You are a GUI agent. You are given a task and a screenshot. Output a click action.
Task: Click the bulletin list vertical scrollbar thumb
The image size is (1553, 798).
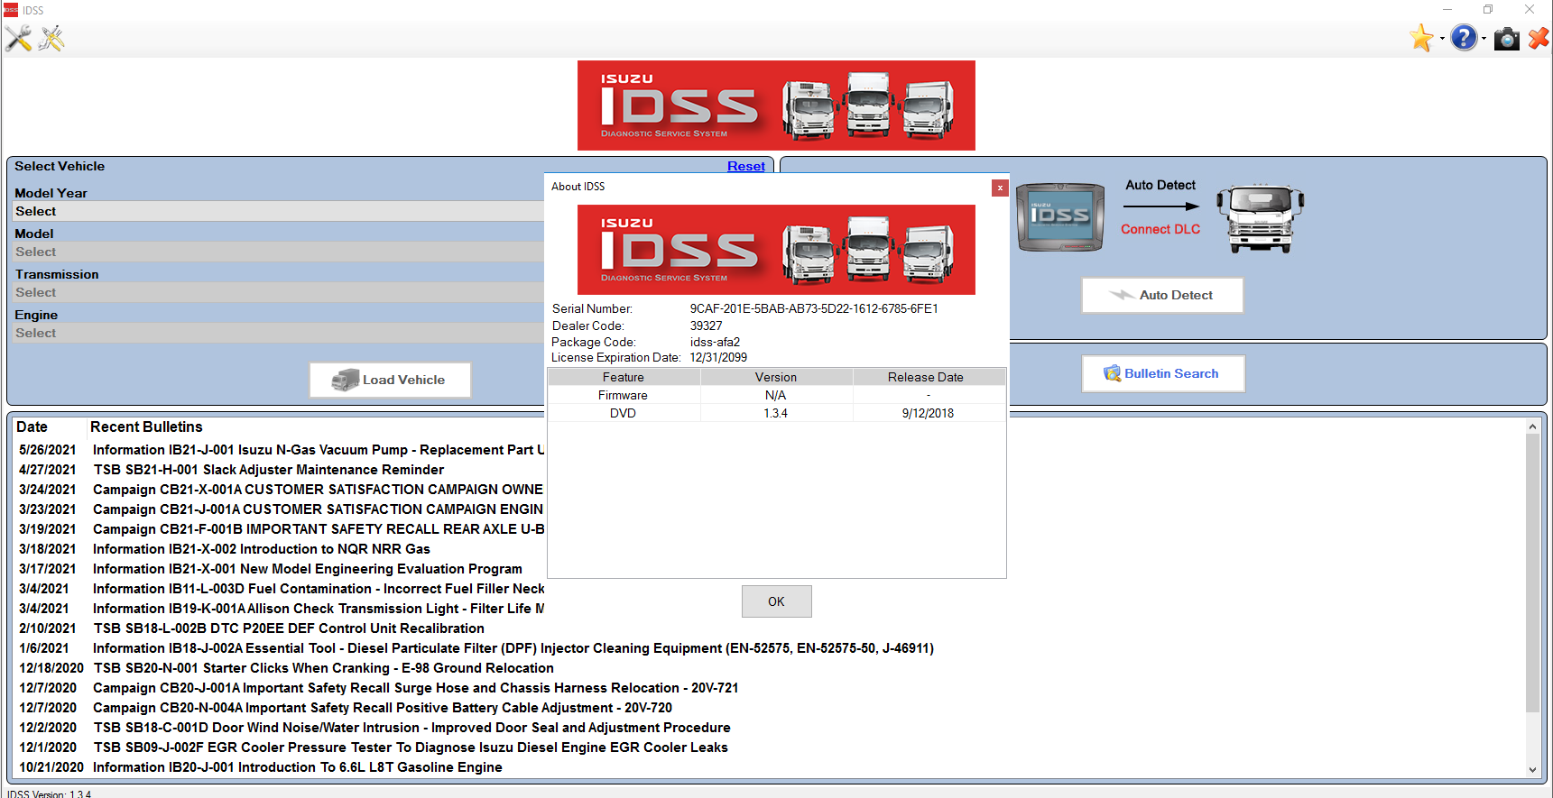[x=1532, y=573]
